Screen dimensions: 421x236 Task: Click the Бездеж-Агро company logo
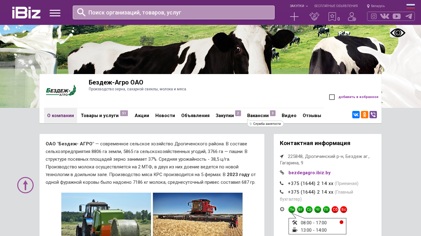point(61,91)
